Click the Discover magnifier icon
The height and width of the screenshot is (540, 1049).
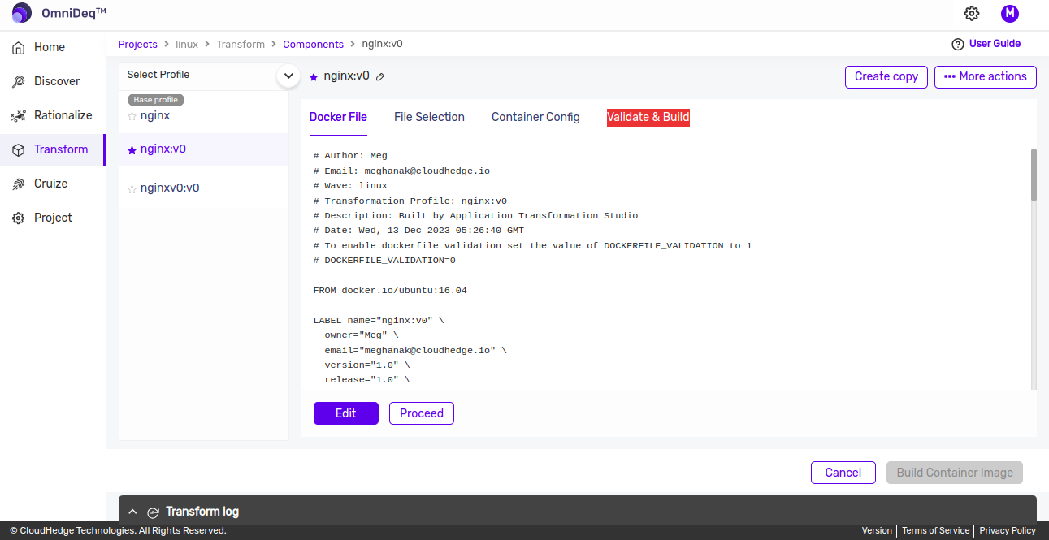coord(18,81)
